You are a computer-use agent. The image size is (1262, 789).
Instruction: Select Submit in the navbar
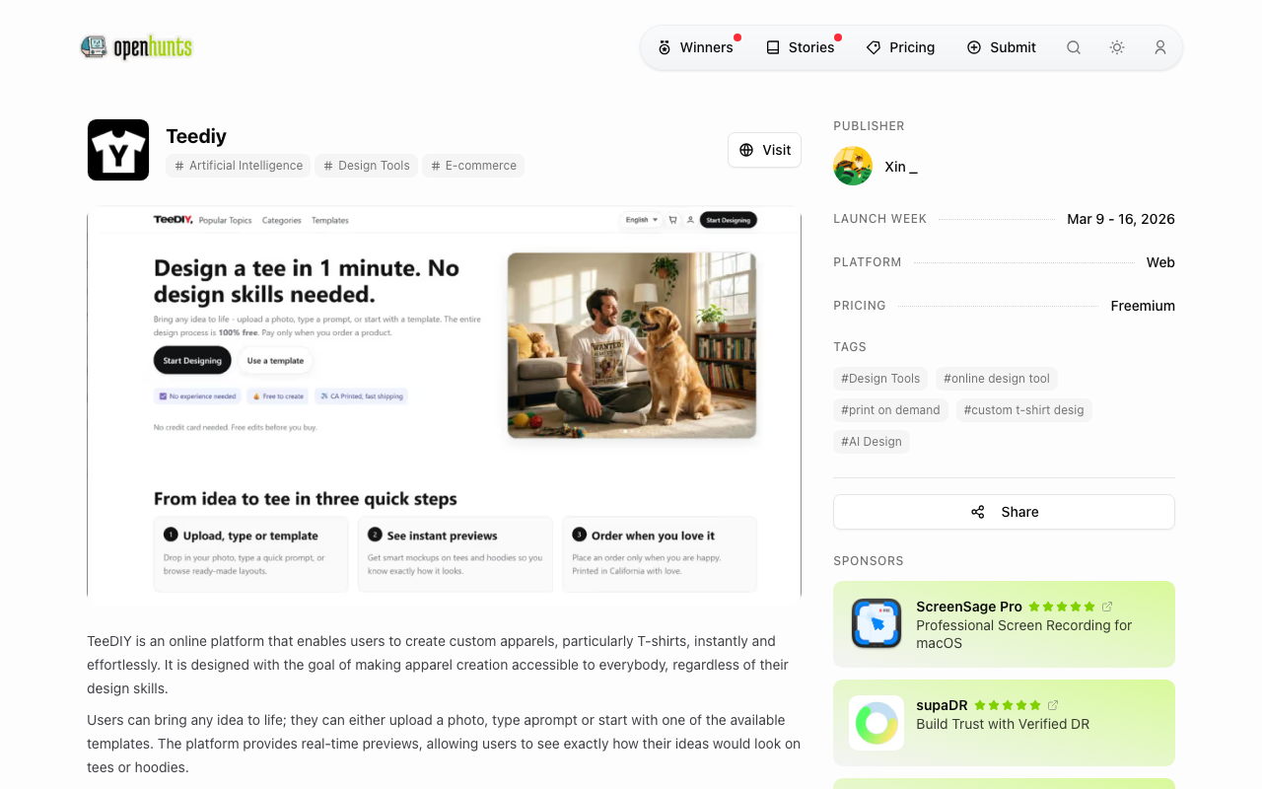point(1002,47)
